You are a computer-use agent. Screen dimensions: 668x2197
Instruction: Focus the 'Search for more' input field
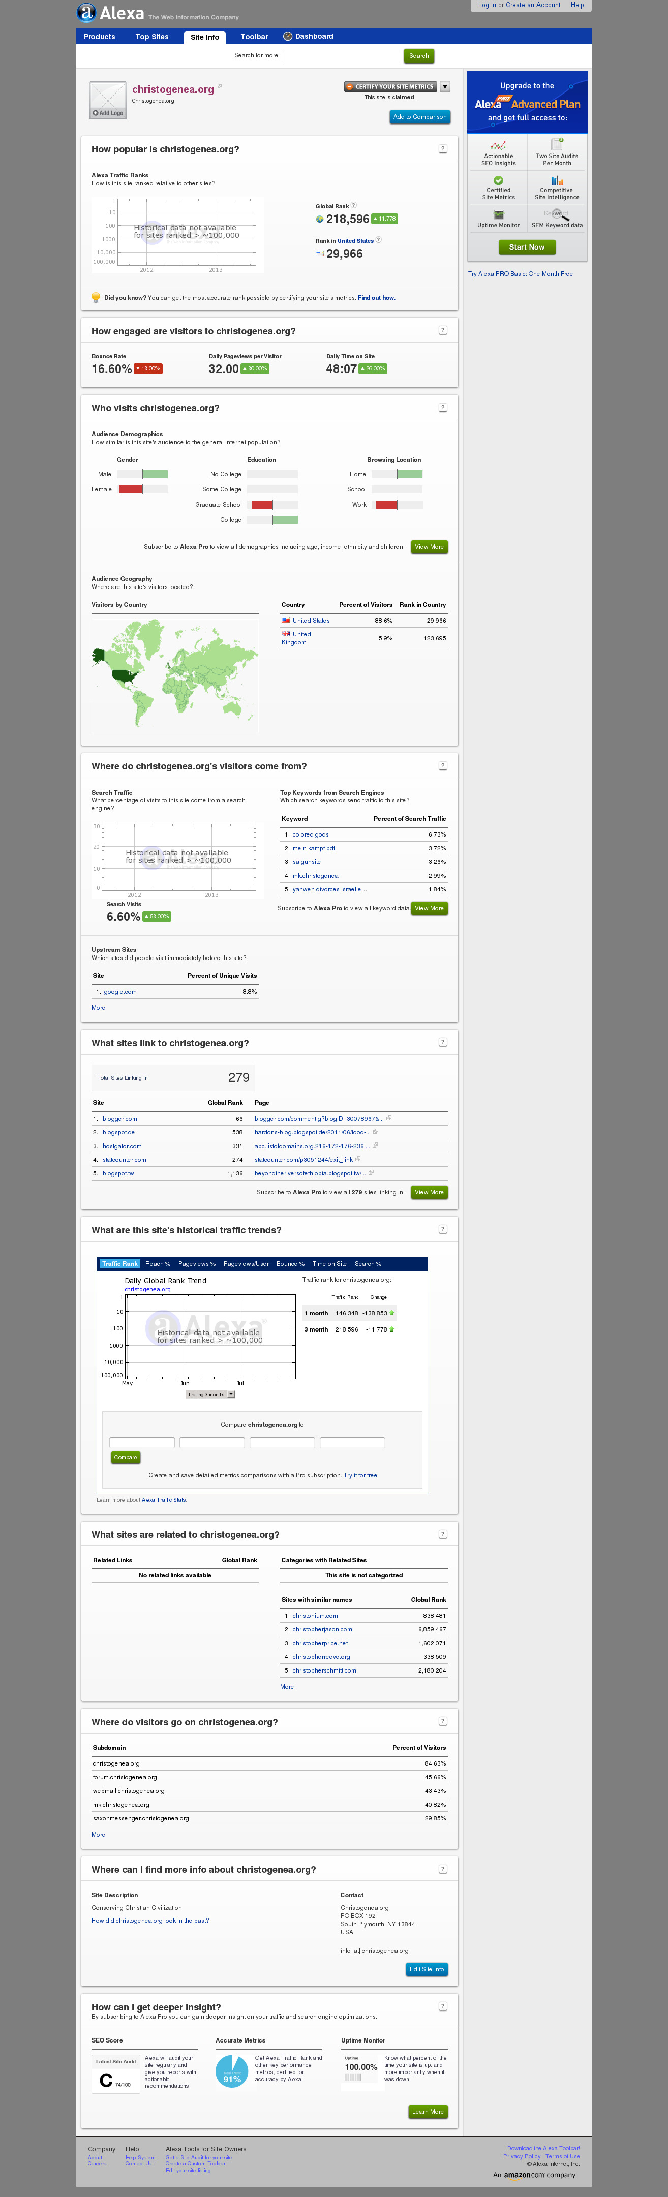point(341,55)
